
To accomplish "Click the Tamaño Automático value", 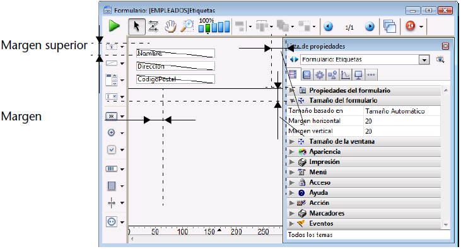I will (395, 111).
